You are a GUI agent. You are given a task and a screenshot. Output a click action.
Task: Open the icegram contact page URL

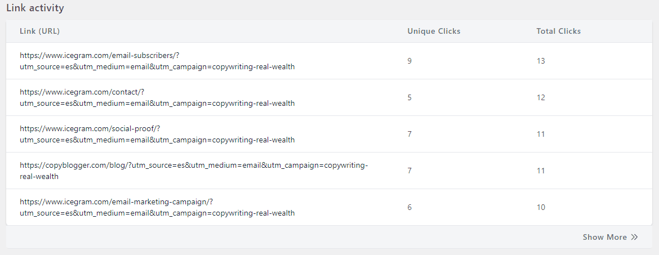(157, 97)
